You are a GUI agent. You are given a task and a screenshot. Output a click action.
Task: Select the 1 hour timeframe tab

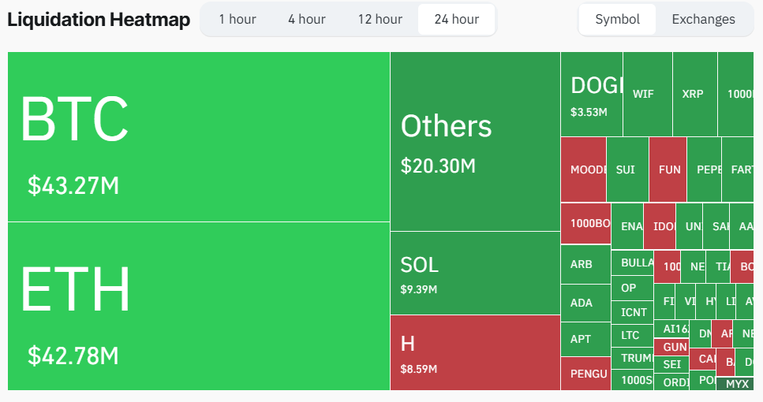238,19
